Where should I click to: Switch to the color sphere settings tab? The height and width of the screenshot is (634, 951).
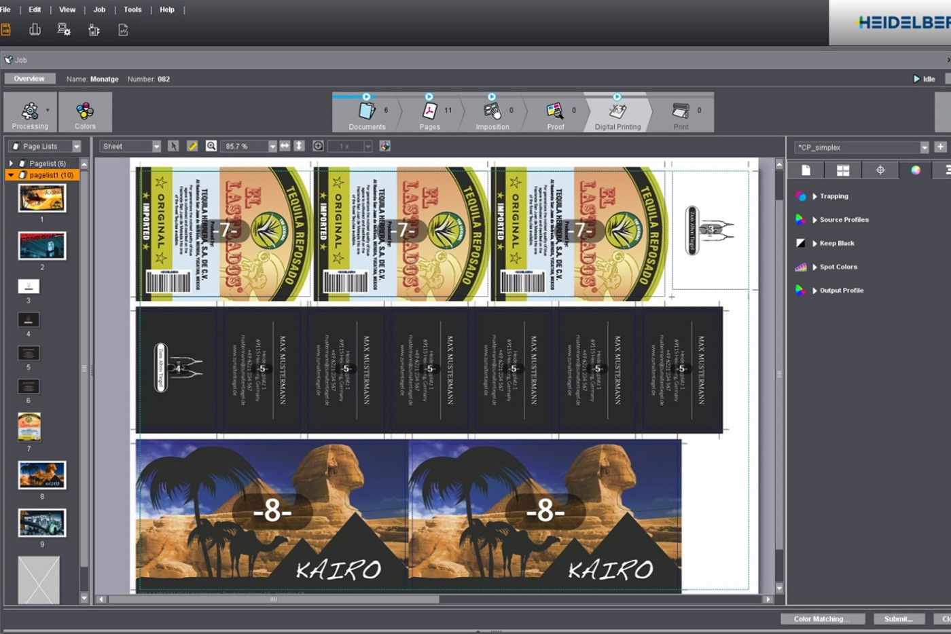[916, 170]
